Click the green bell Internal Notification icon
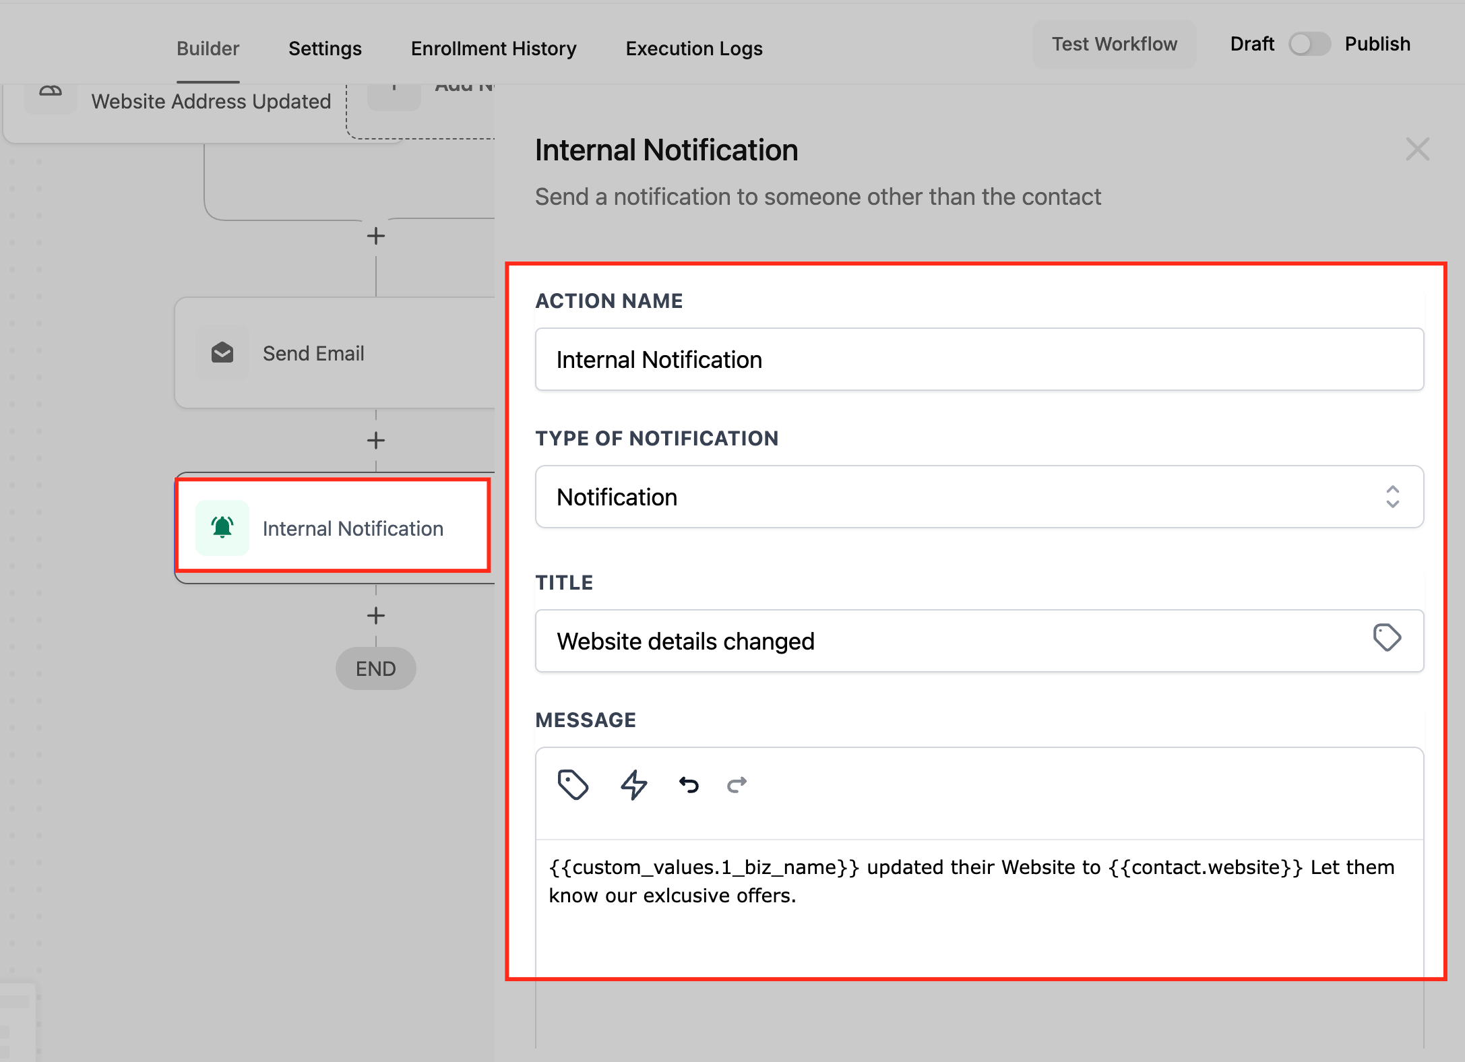 click(222, 528)
